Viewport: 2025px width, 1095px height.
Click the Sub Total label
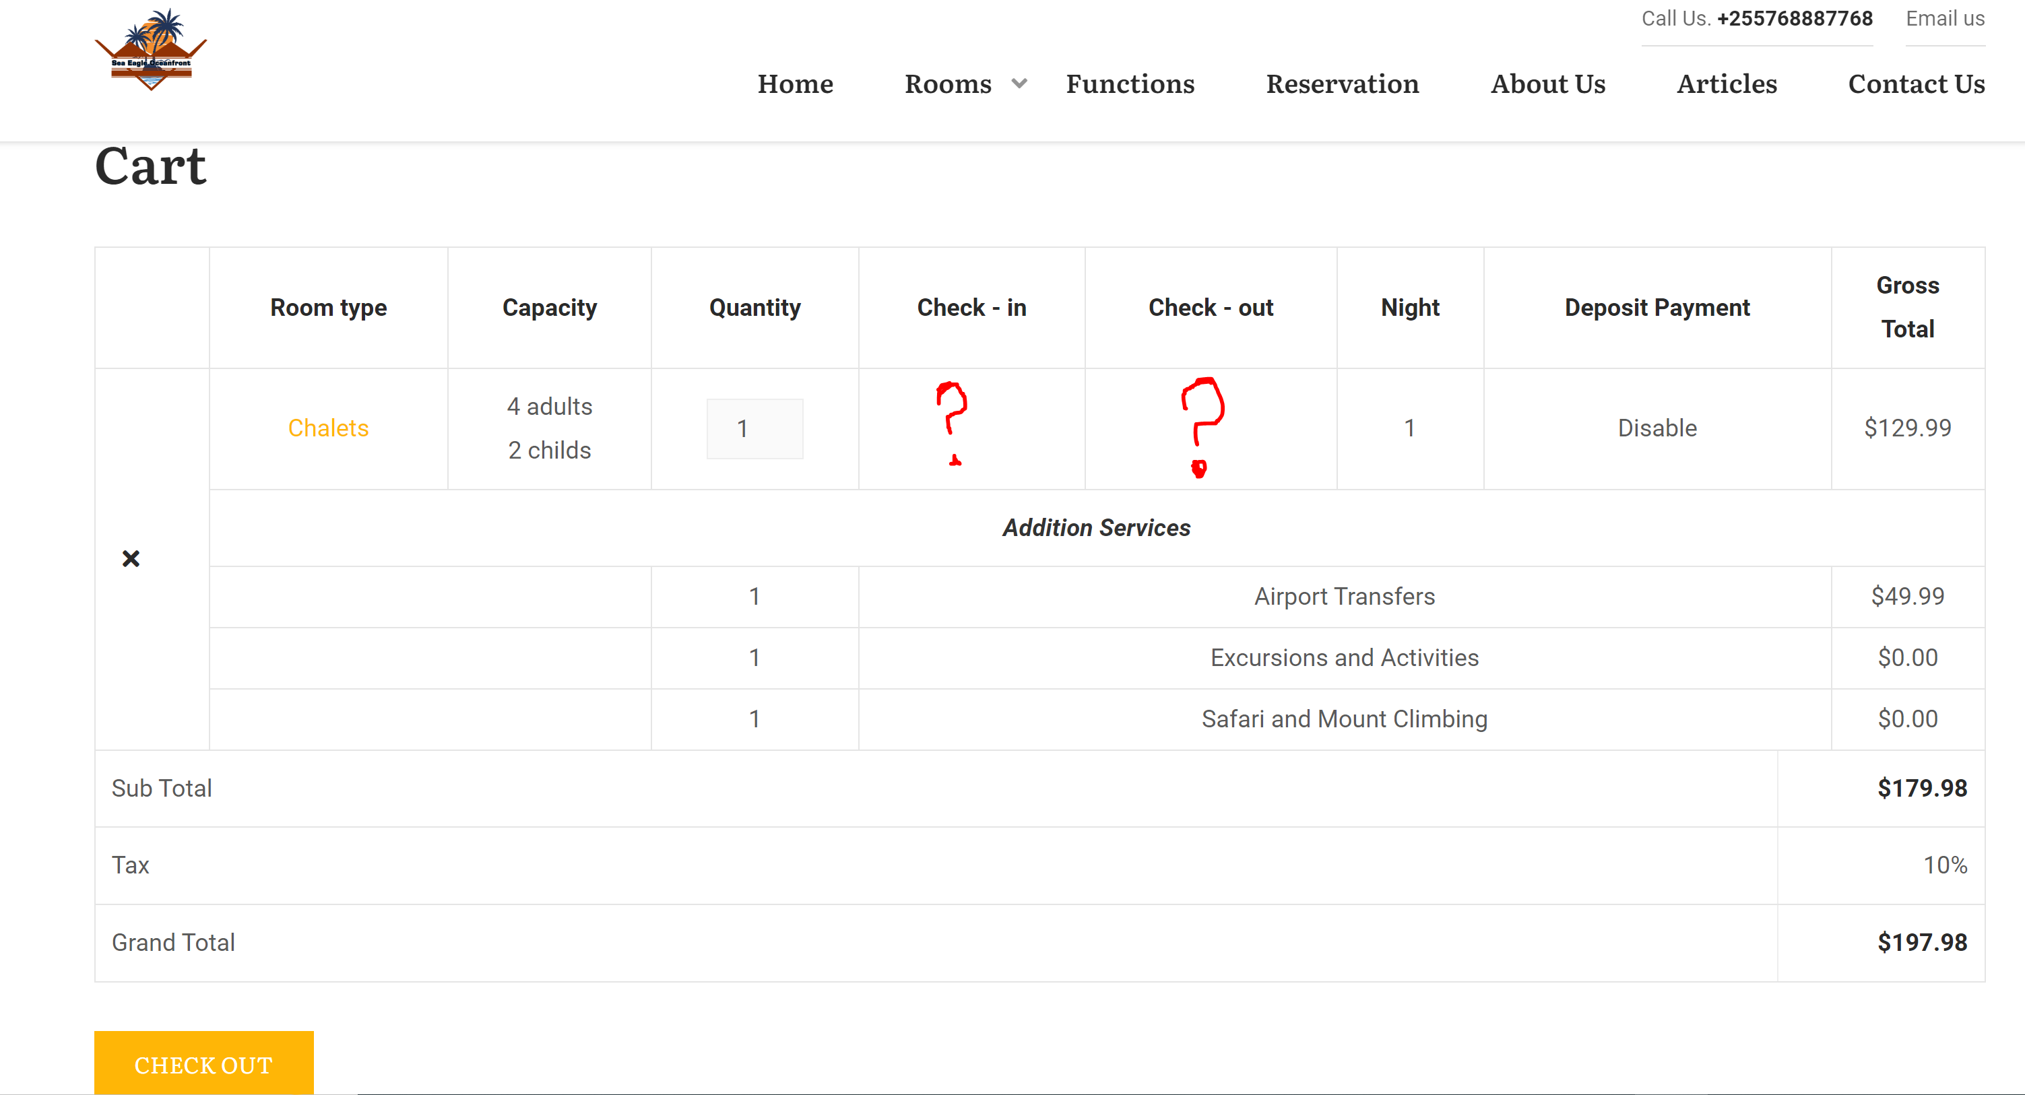point(162,789)
